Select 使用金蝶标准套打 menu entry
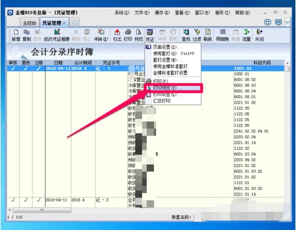 [173, 66]
